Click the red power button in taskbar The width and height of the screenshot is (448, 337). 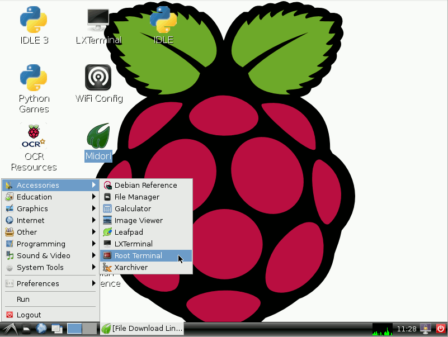coord(440,329)
